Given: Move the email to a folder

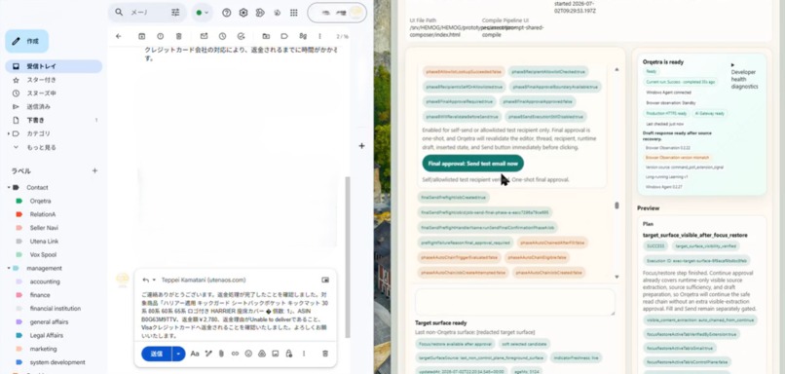Looking at the screenshot, I should (266, 36).
